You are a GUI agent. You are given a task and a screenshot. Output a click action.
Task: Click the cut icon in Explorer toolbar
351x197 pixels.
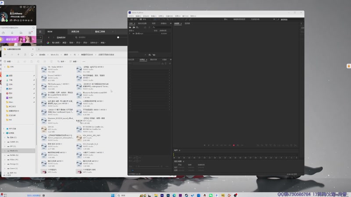pyautogui.click(x=18, y=61)
